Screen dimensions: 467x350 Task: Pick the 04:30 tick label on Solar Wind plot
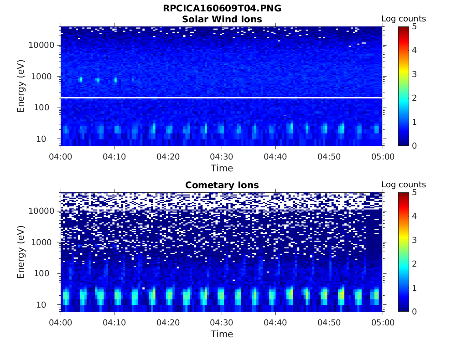(x=222, y=157)
